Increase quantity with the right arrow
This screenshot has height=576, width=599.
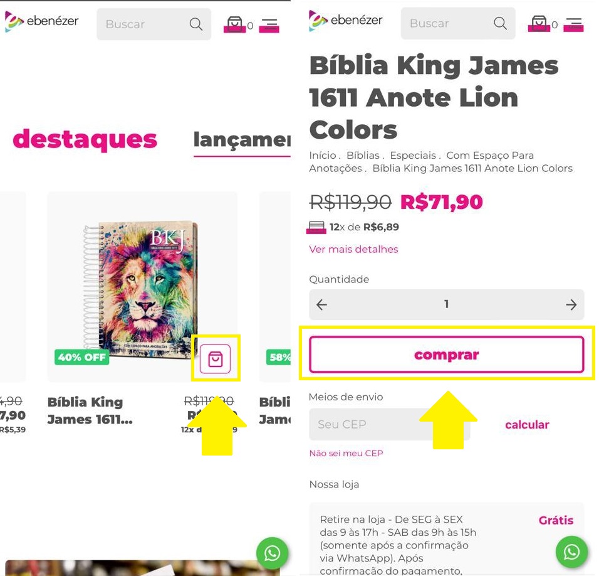pos(571,304)
